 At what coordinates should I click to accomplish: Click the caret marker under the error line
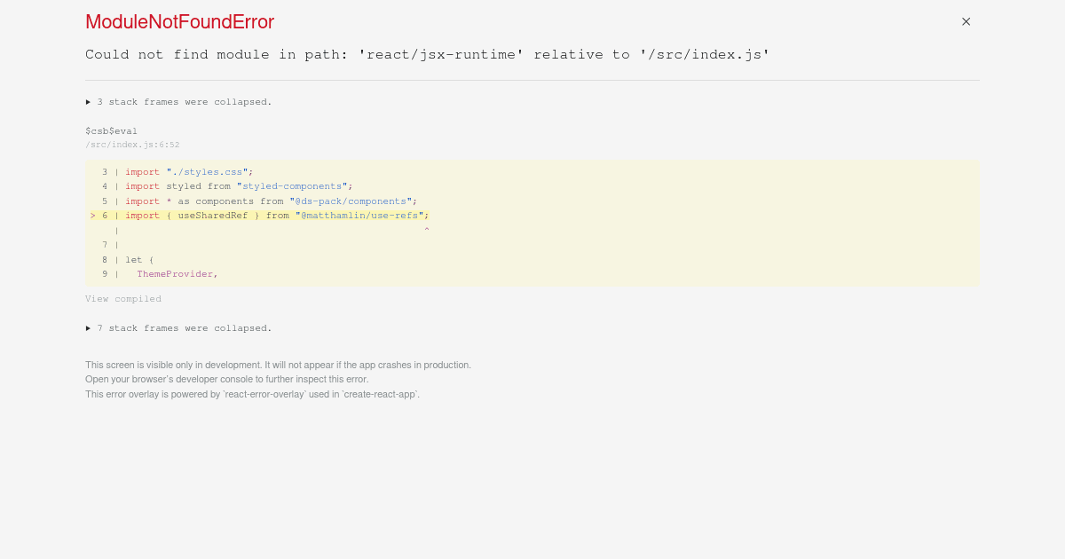(x=426, y=229)
